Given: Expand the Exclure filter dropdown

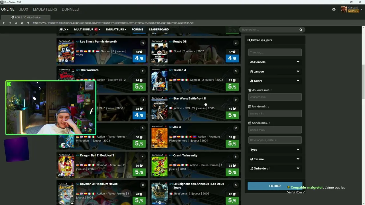Looking at the screenshot, I should [275, 159].
